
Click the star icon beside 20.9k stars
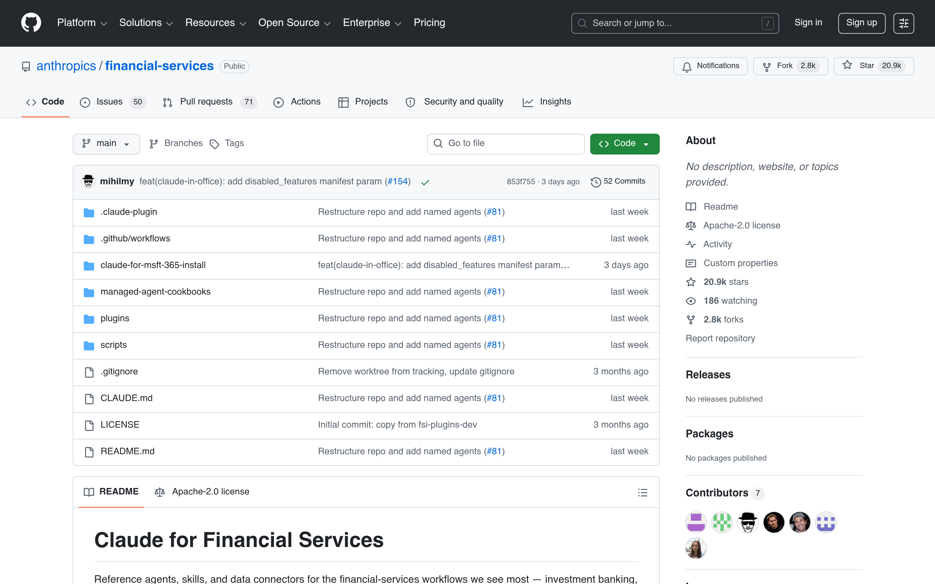point(691,282)
